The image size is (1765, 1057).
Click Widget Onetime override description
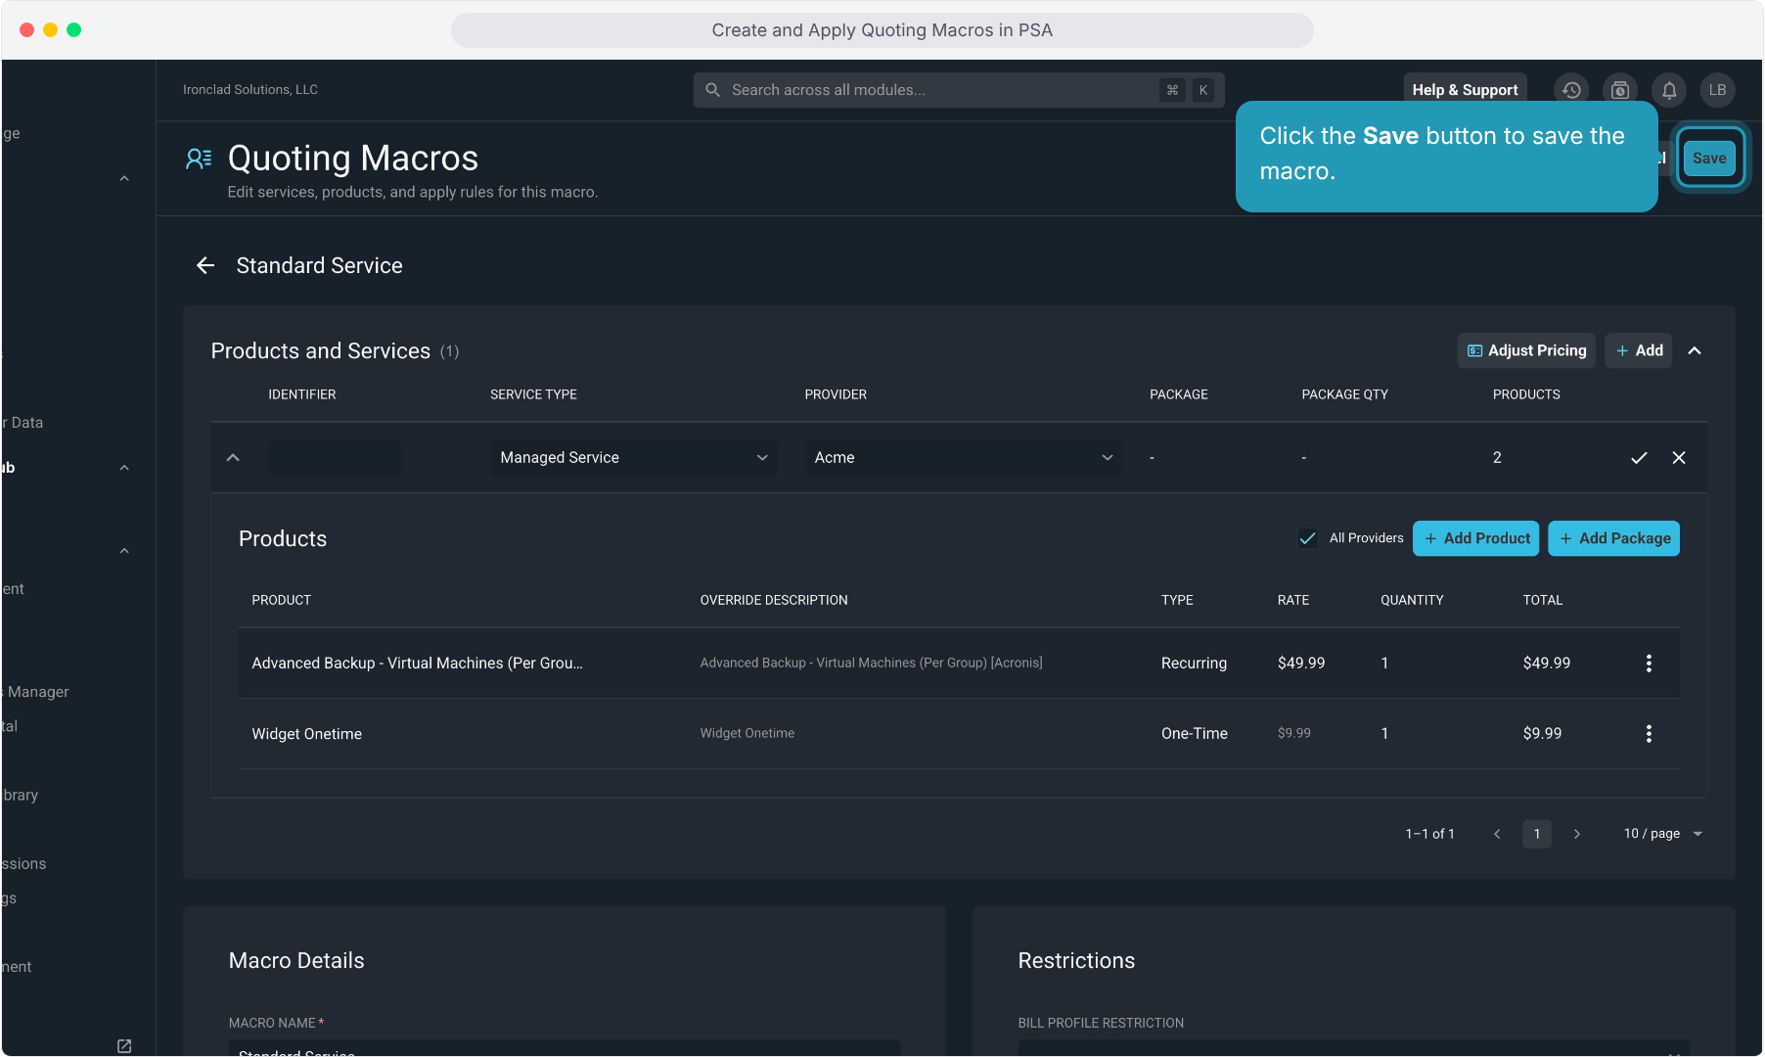(x=747, y=733)
